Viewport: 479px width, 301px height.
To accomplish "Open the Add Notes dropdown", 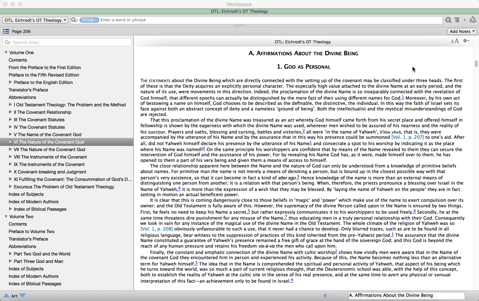I will click(x=462, y=32).
